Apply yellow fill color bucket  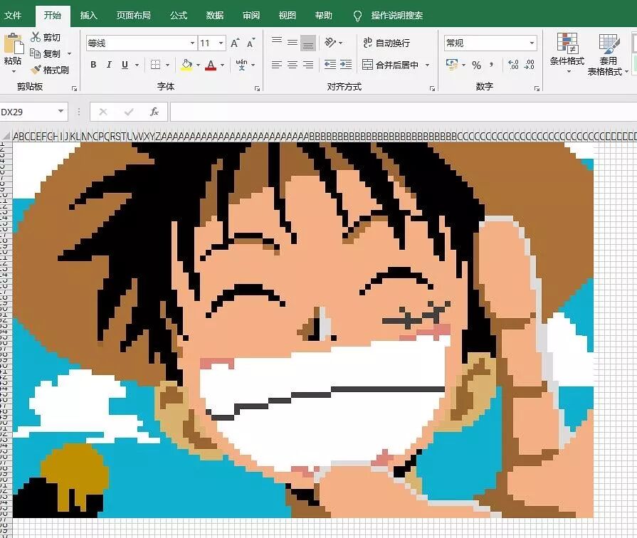pyautogui.click(x=186, y=65)
